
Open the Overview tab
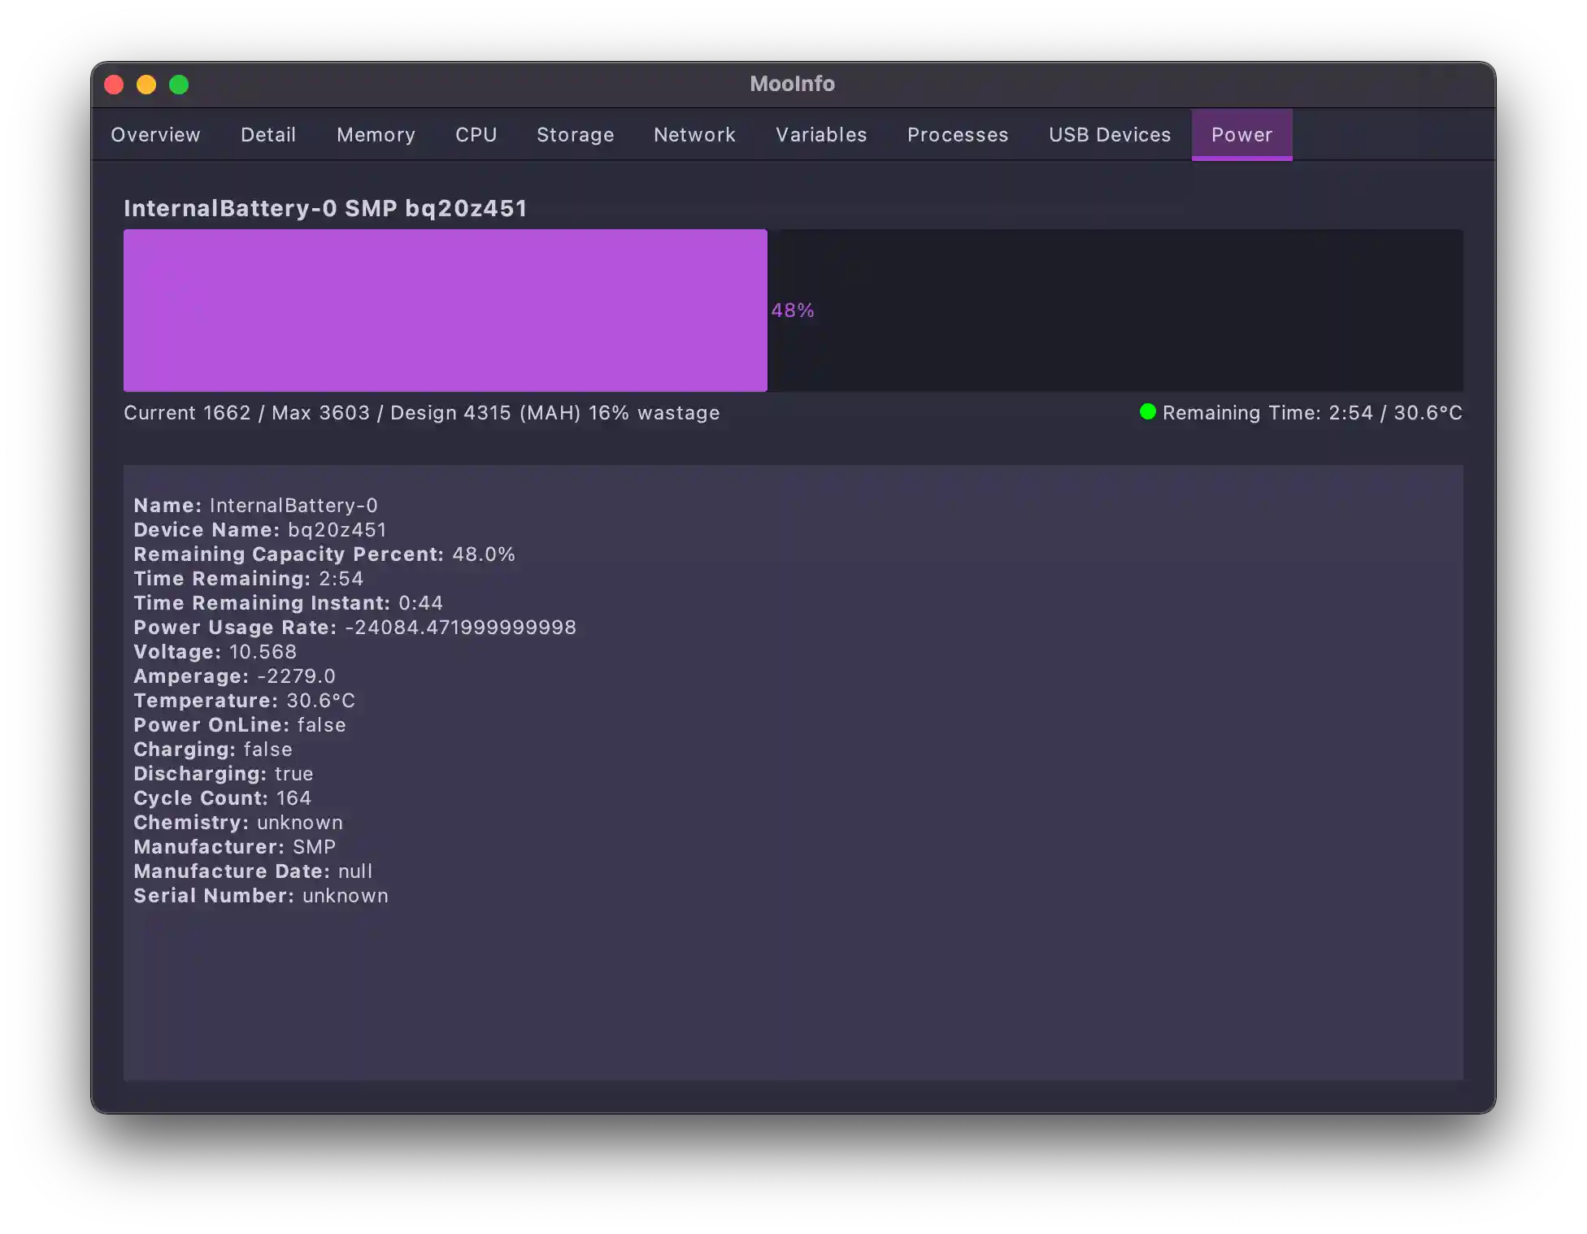[155, 135]
